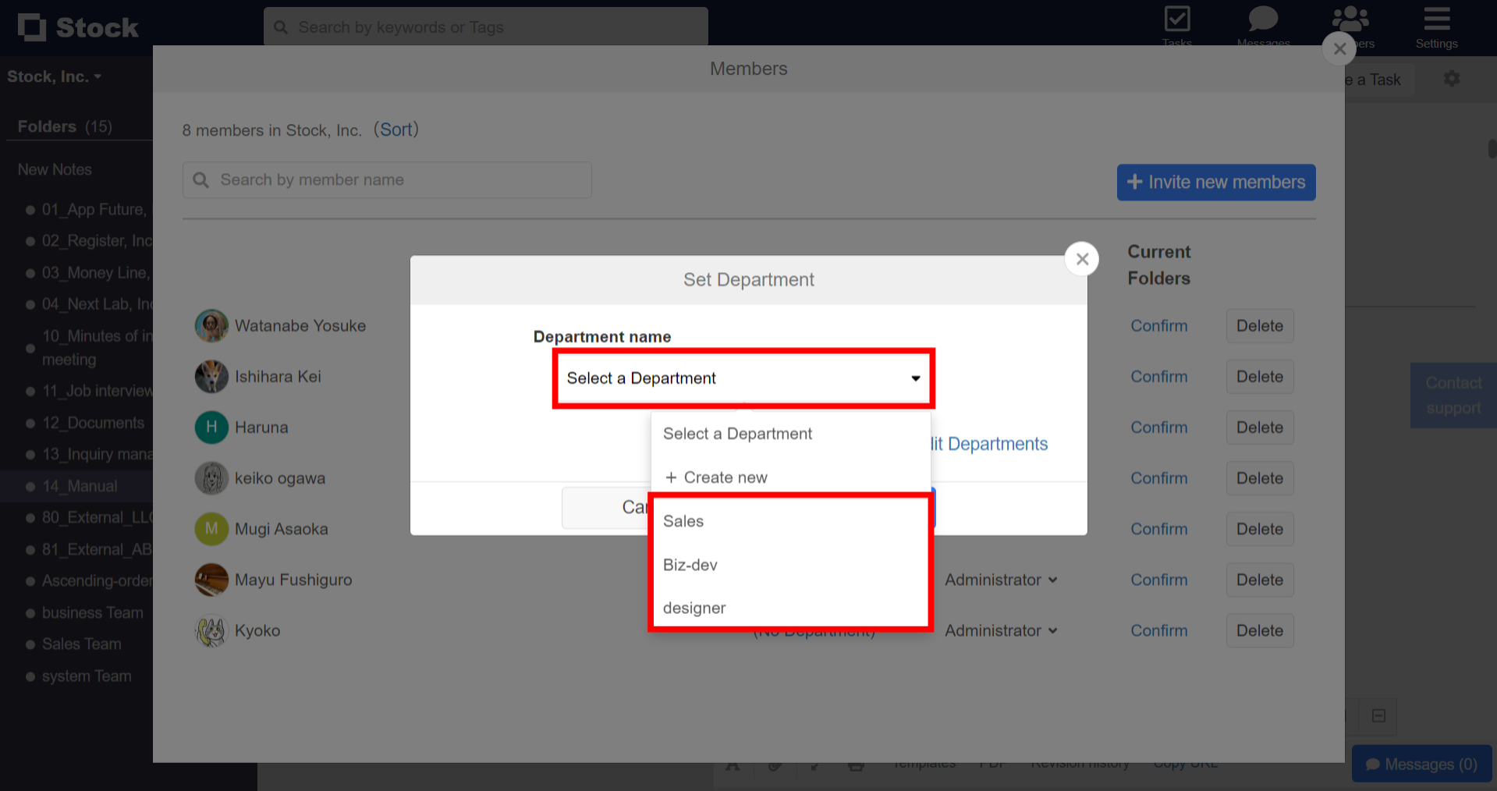Click the Stock logo
1497x791 pixels.
click(76, 27)
